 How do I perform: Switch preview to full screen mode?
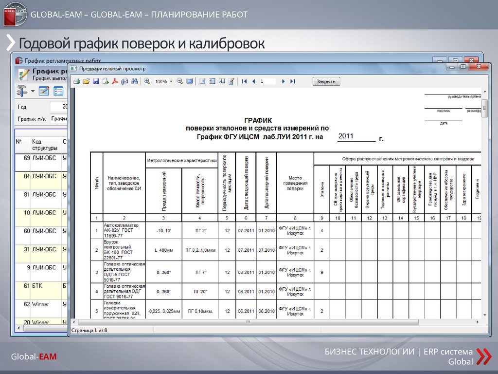pyautogui.click(x=190, y=81)
